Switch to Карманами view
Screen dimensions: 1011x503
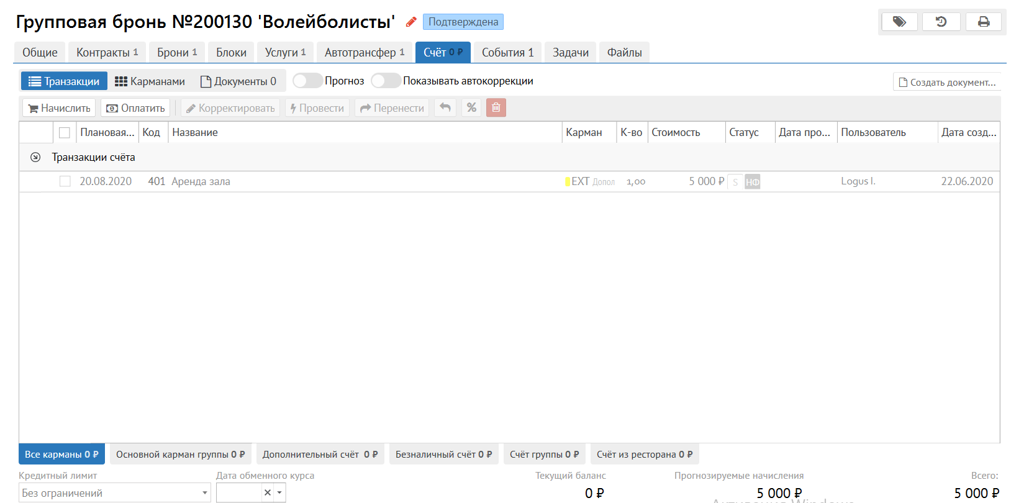click(x=150, y=81)
